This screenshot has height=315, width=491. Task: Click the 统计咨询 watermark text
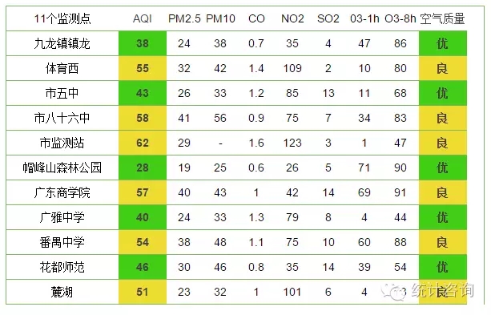(x=442, y=290)
